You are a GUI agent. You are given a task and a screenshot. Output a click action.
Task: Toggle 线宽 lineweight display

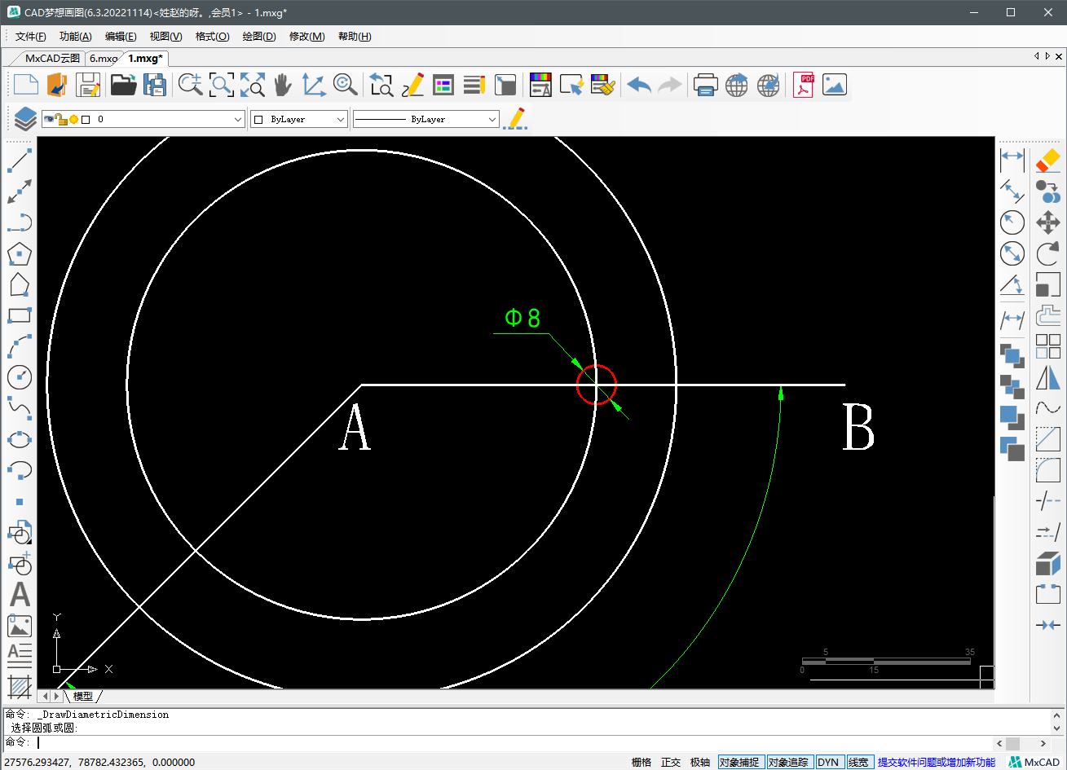[x=858, y=763]
